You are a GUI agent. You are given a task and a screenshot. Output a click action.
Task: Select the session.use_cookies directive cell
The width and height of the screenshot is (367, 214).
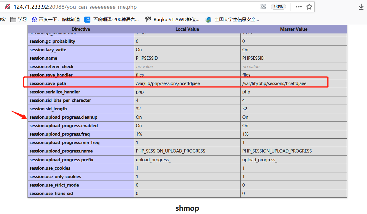[81, 168]
